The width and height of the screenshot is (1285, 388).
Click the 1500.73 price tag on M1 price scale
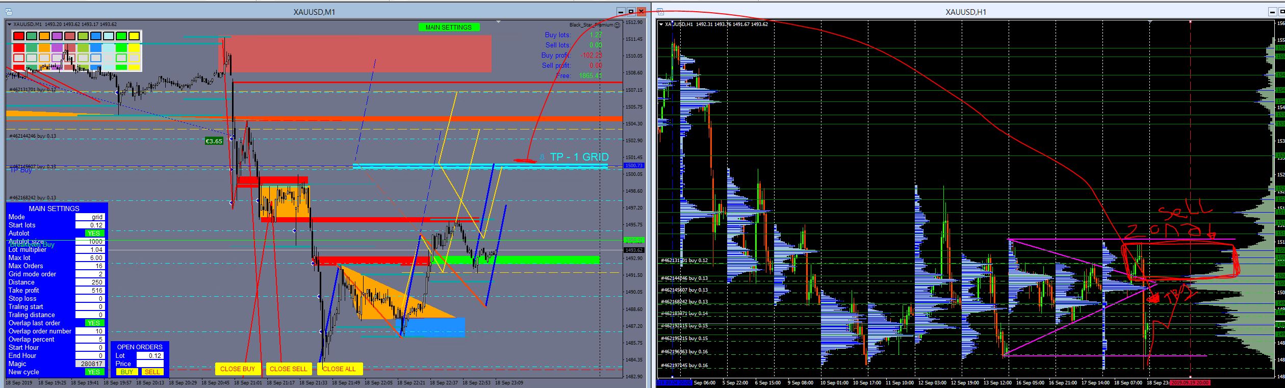[633, 166]
